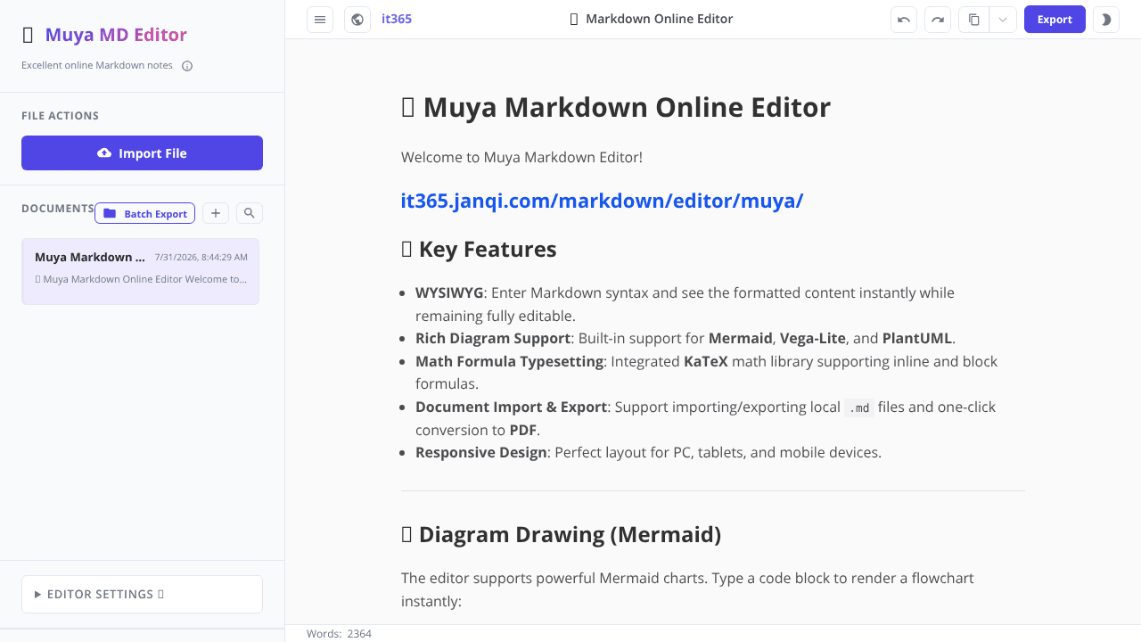Toggle dark mode moon icon

point(1106,20)
